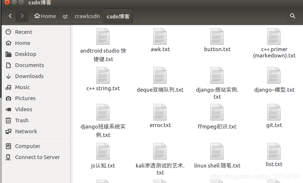Navigate to qt in the path bar
The width and height of the screenshot is (303, 183).
65,16
